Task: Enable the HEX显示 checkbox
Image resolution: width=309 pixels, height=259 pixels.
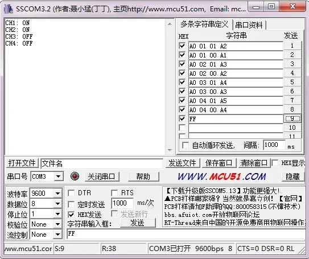Action: pos(275,163)
